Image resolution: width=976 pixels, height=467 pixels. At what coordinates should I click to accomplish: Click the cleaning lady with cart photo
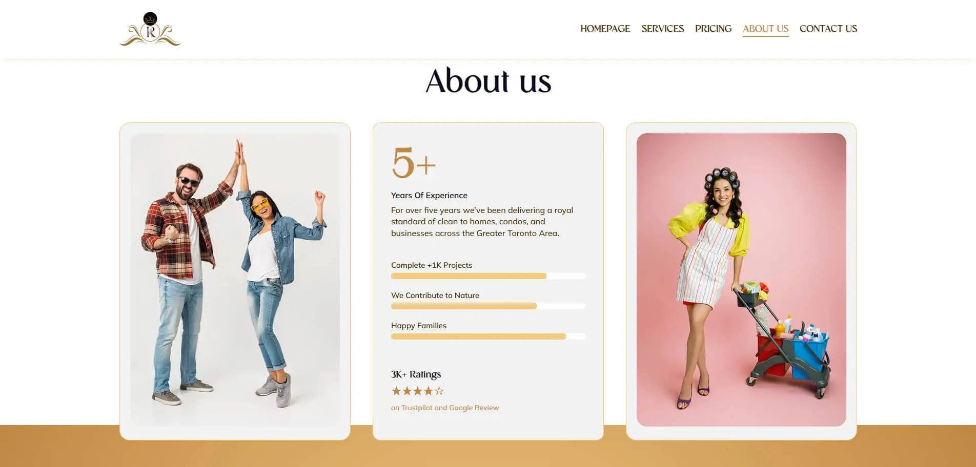[x=741, y=280]
